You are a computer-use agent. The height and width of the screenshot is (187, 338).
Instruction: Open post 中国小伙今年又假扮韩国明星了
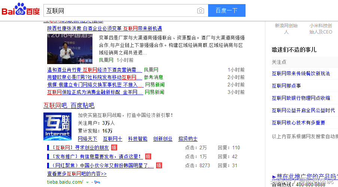(100, 165)
